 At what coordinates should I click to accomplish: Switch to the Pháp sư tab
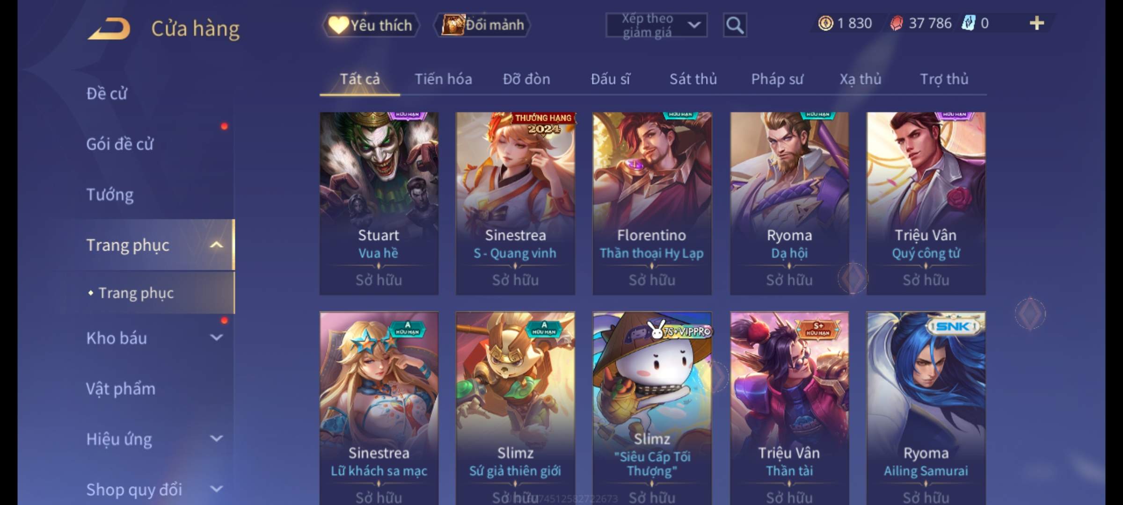pos(777,79)
